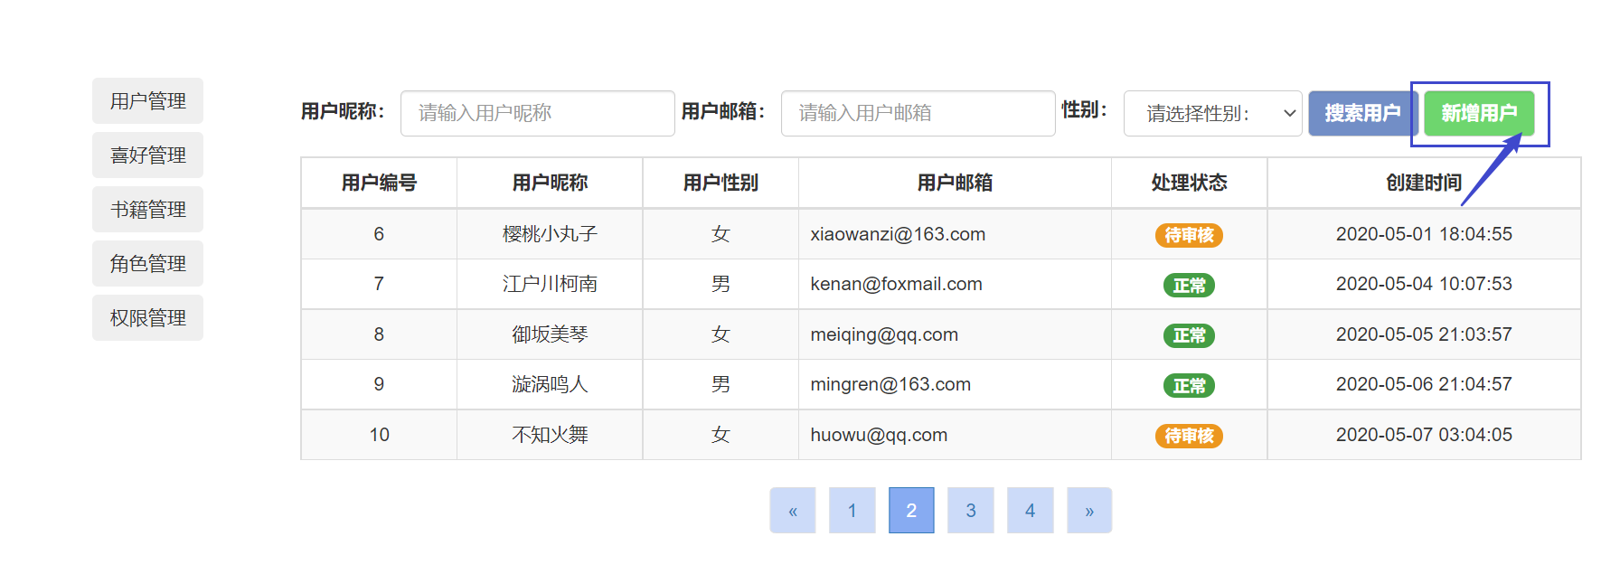Click timestamp 2020-05-05 21:03:57

pyautogui.click(x=1425, y=334)
